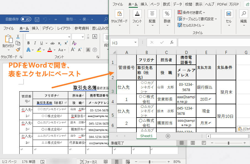Open the Font group dialog launcher in Word
This screenshot has height=164, width=250.
[98, 57]
